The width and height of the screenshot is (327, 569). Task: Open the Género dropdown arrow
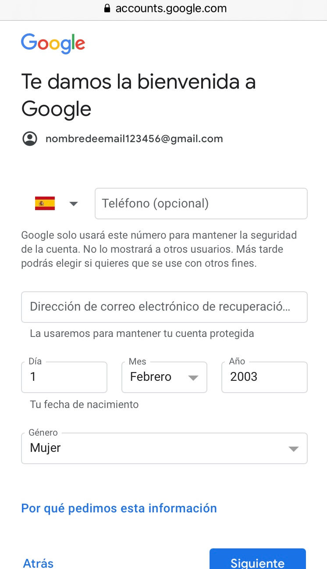point(293,449)
